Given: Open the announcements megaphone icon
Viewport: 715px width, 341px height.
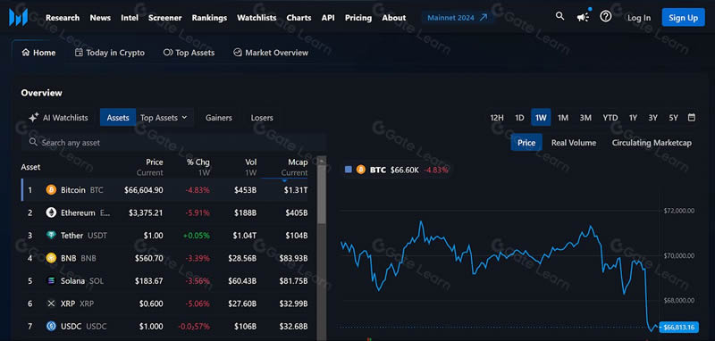Looking at the screenshot, I should point(583,17).
